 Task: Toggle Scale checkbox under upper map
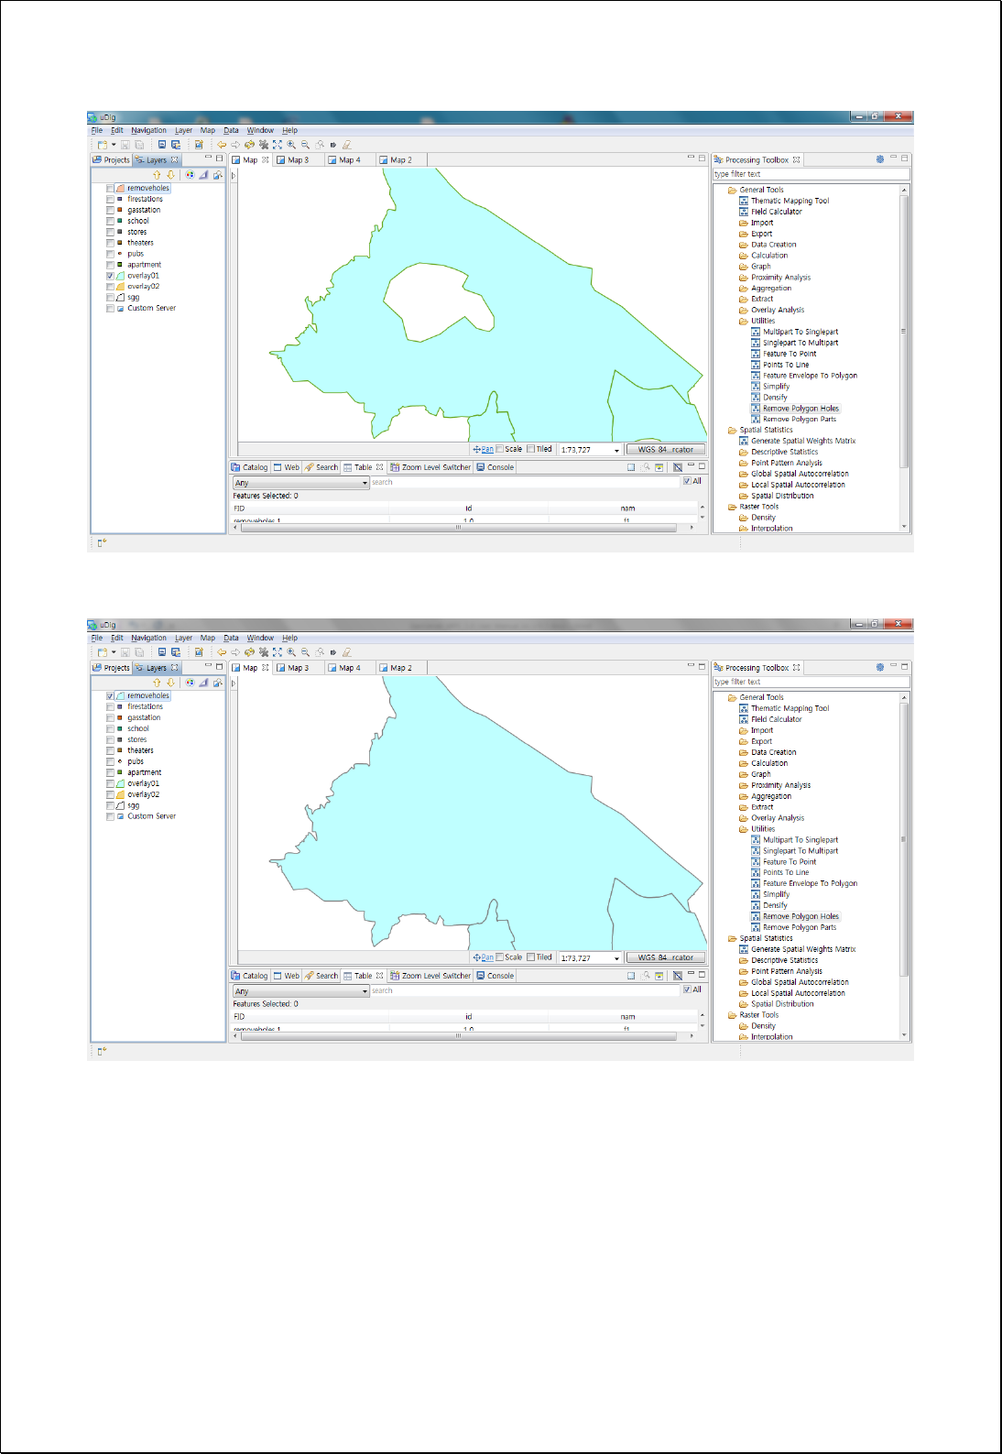[500, 449]
